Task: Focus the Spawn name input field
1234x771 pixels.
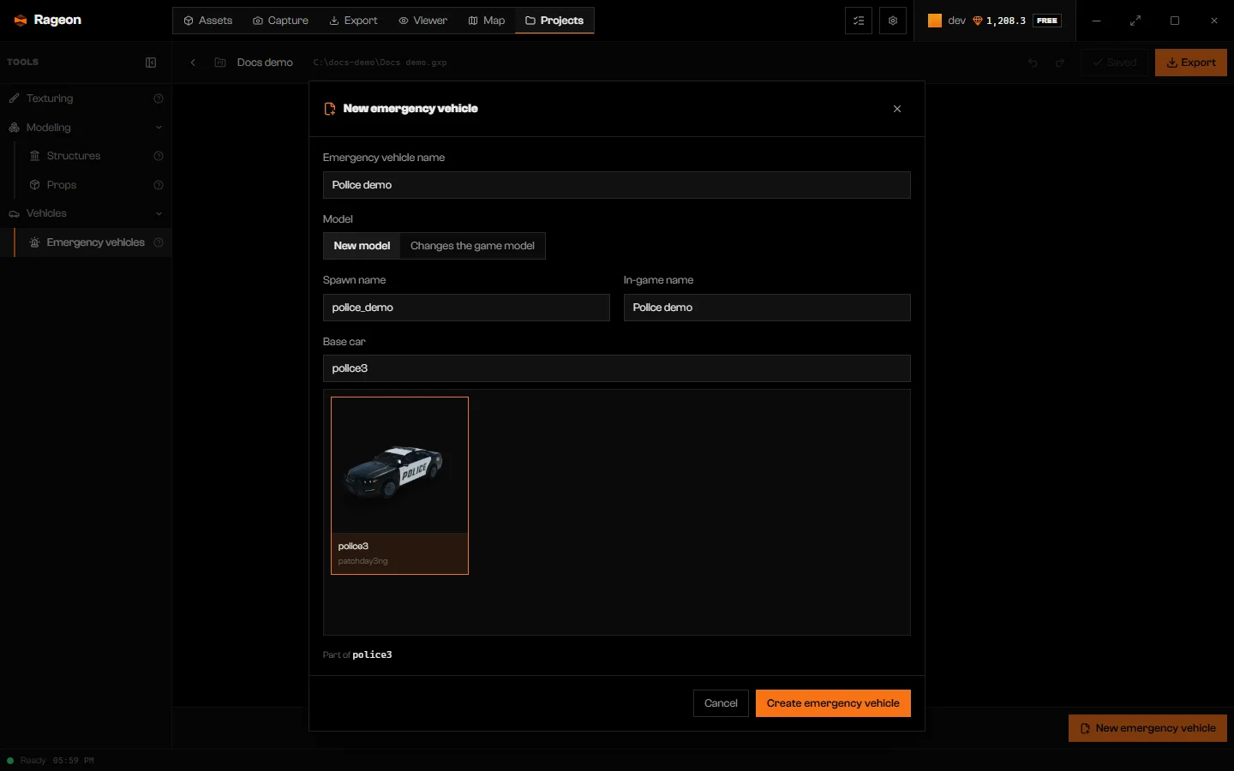Action: 466,308
